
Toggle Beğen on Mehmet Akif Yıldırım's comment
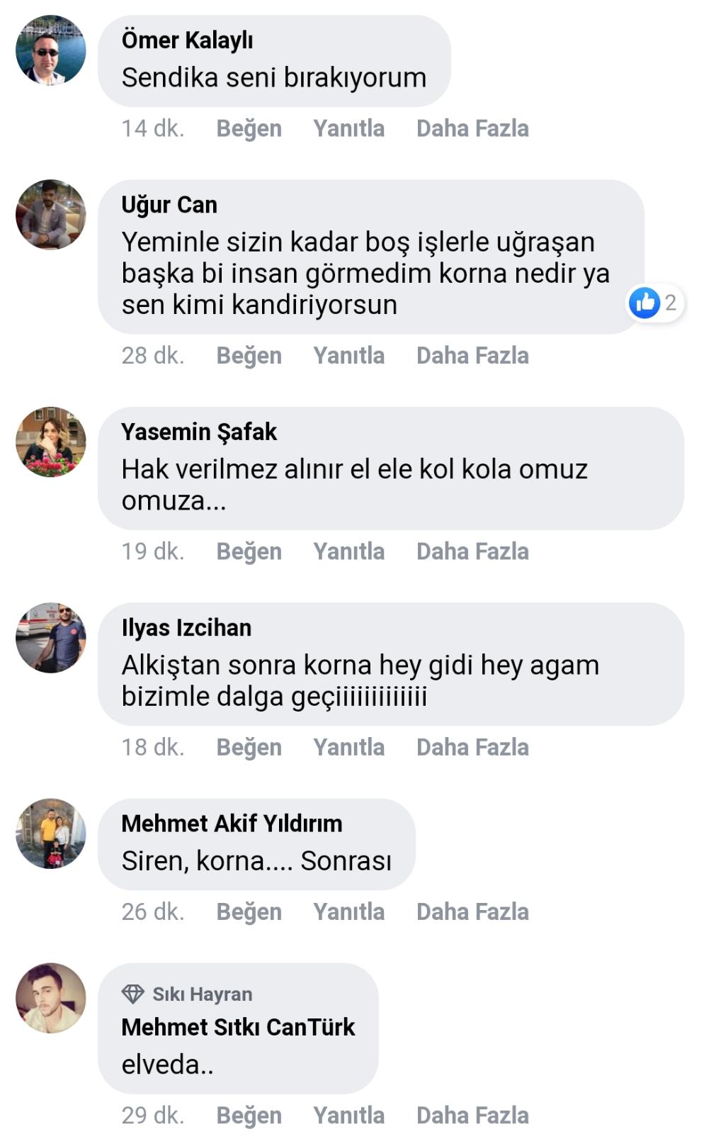pyautogui.click(x=249, y=911)
